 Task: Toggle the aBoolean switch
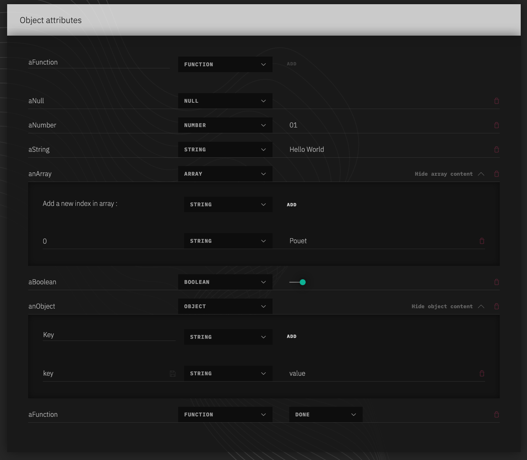(298, 282)
